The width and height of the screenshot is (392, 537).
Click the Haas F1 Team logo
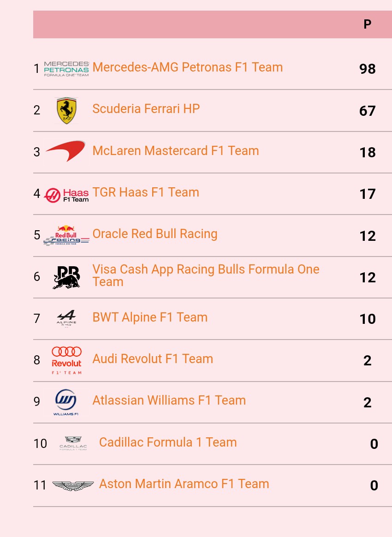tap(66, 195)
